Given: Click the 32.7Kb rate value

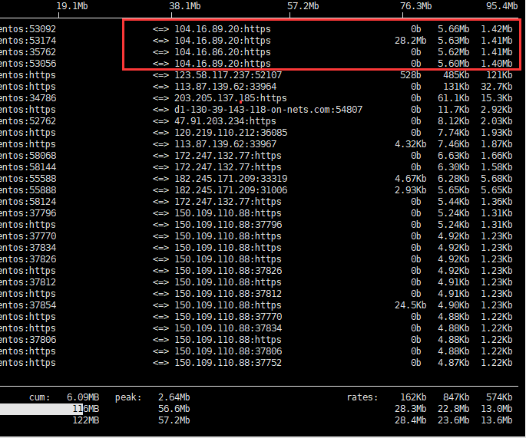Looking at the screenshot, I should click(497, 87).
